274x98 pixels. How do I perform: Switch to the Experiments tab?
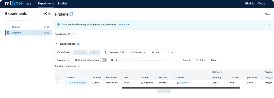46,4
